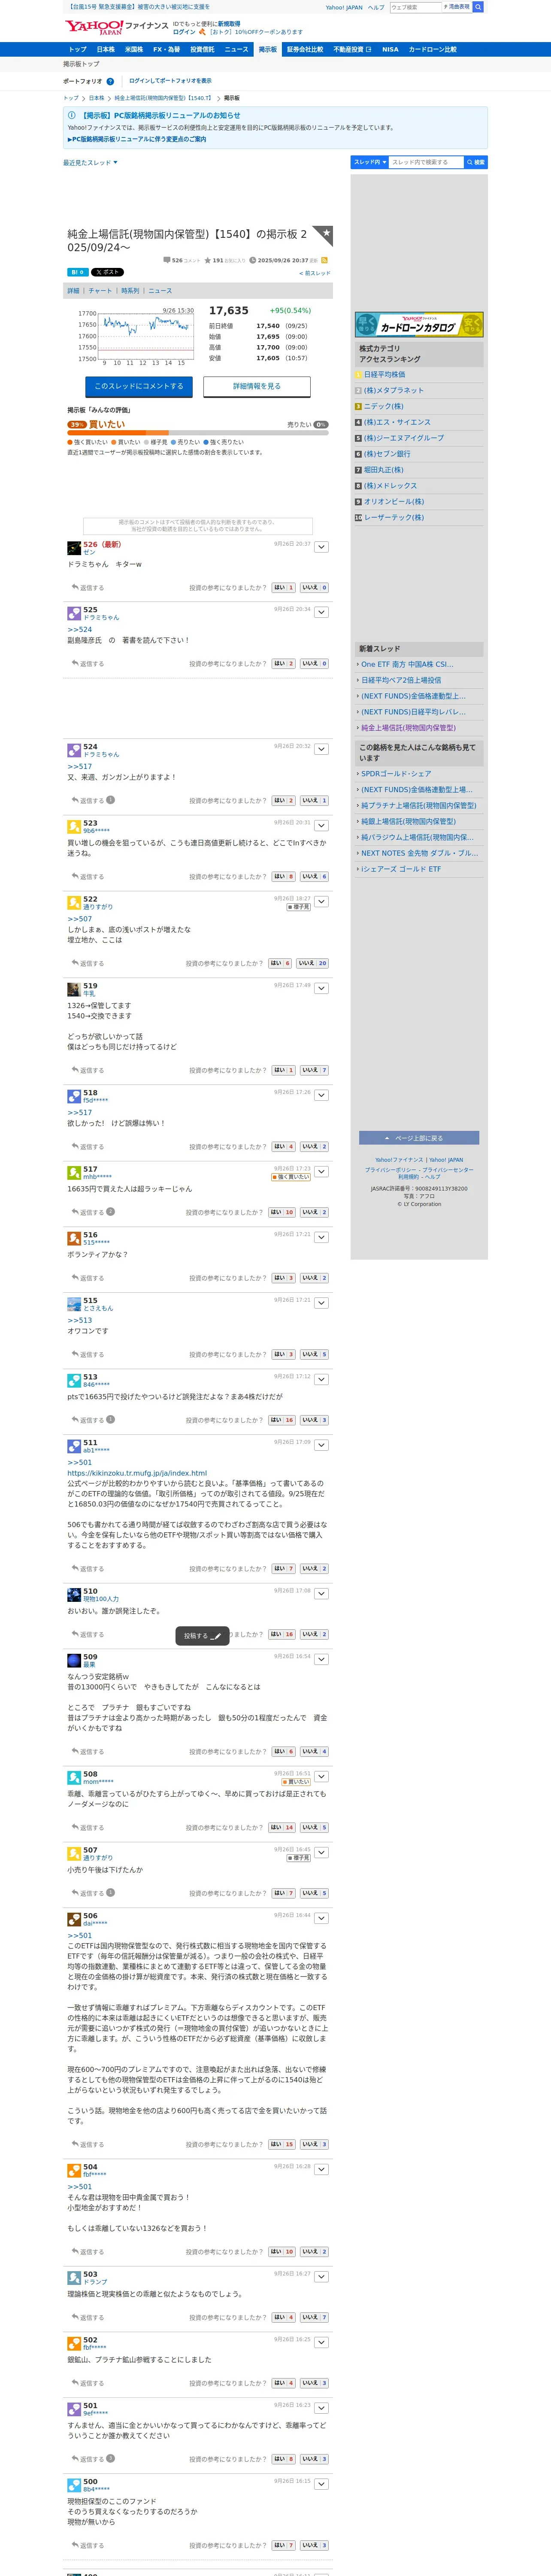Click the 前スレッド link
The image size is (551, 2576).
[314, 273]
